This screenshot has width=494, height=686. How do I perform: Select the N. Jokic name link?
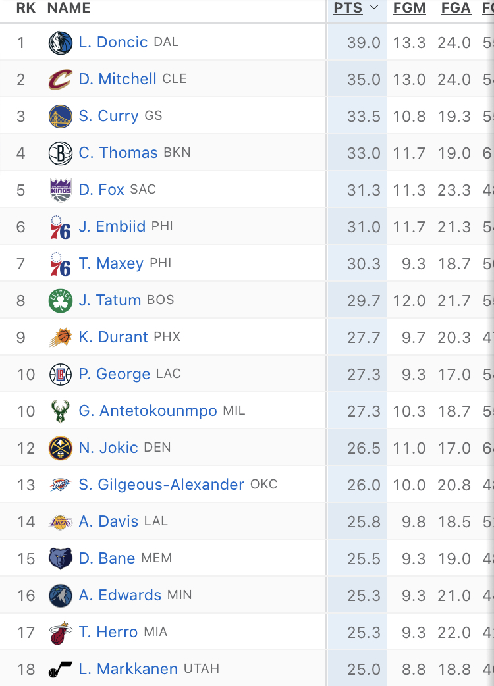[x=108, y=448]
